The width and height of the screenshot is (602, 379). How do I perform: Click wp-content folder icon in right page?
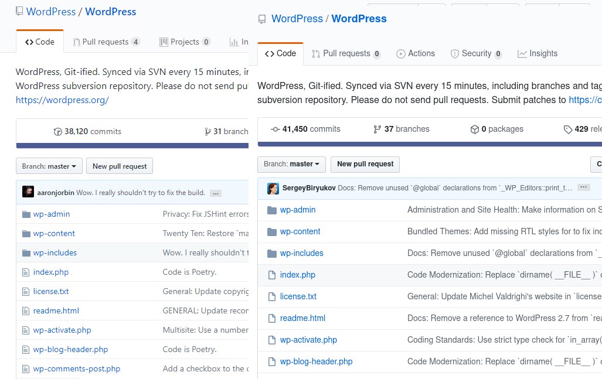pos(272,232)
